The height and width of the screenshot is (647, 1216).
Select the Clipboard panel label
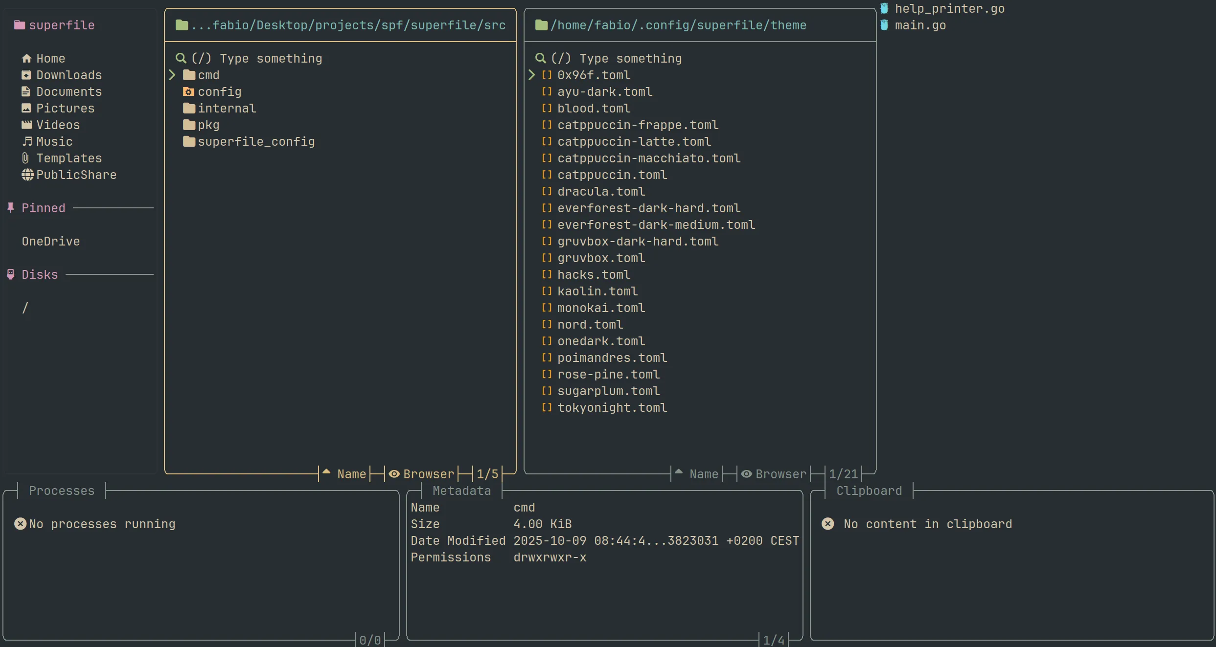pyautogui.click(x=868, y=491)
